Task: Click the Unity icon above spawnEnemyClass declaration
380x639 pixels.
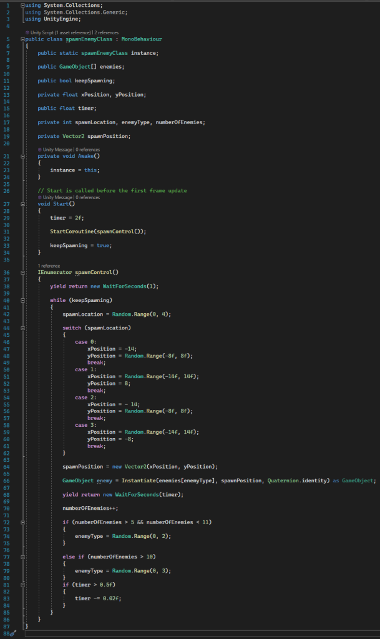Action: click(27, 31)
